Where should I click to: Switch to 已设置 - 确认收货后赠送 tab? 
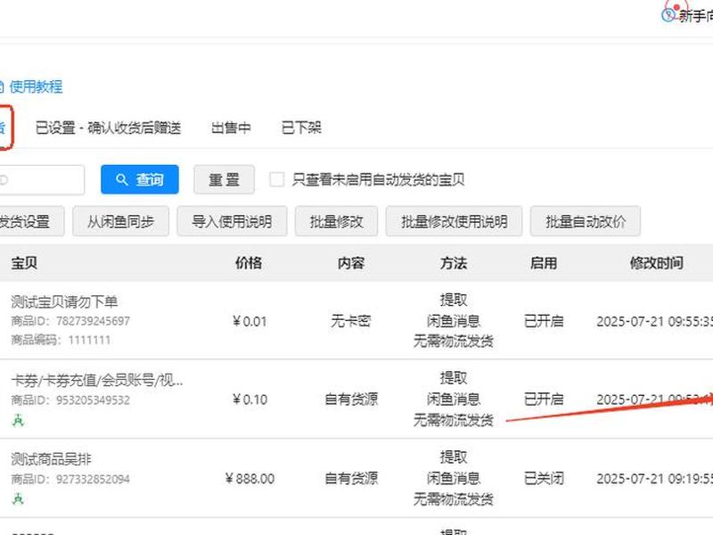pos(108,128)
